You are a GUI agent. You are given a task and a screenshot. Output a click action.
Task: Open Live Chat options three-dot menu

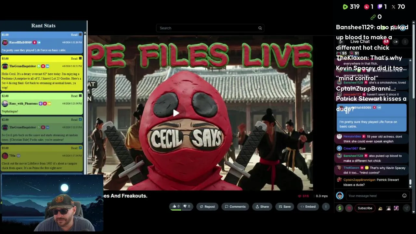405,42
